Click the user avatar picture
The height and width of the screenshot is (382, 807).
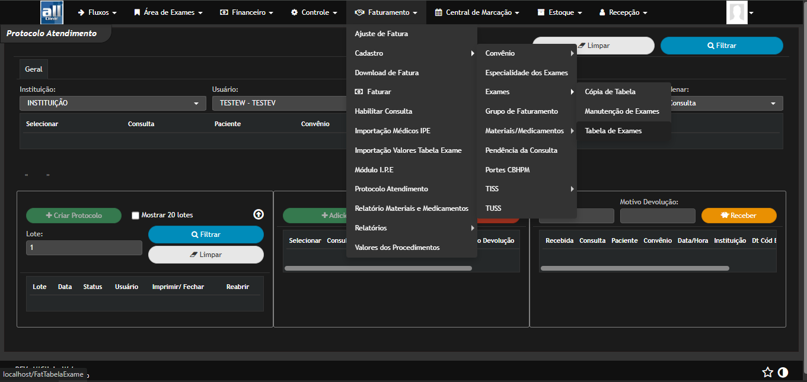coord(736,12)
